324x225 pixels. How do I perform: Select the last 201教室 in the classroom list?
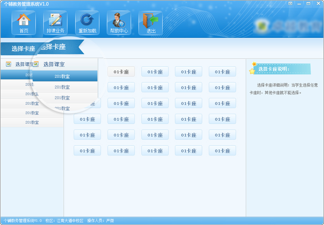coord(32,122)
